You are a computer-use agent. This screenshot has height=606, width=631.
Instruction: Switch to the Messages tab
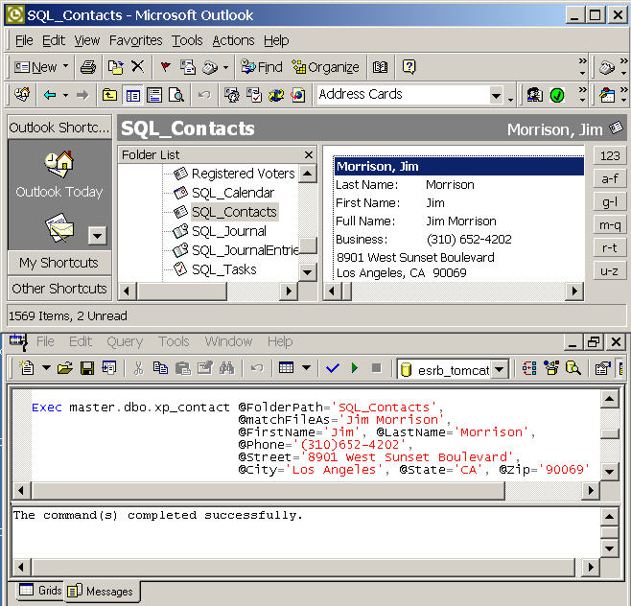101,591
